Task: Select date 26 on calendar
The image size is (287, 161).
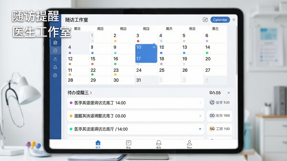Action: 192,71
